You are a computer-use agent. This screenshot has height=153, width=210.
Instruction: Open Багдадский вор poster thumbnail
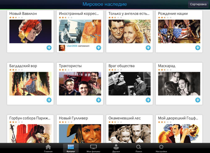click(30, 84)
